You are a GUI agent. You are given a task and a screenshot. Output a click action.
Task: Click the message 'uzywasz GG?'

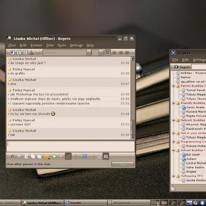click(x=20, y=124)
